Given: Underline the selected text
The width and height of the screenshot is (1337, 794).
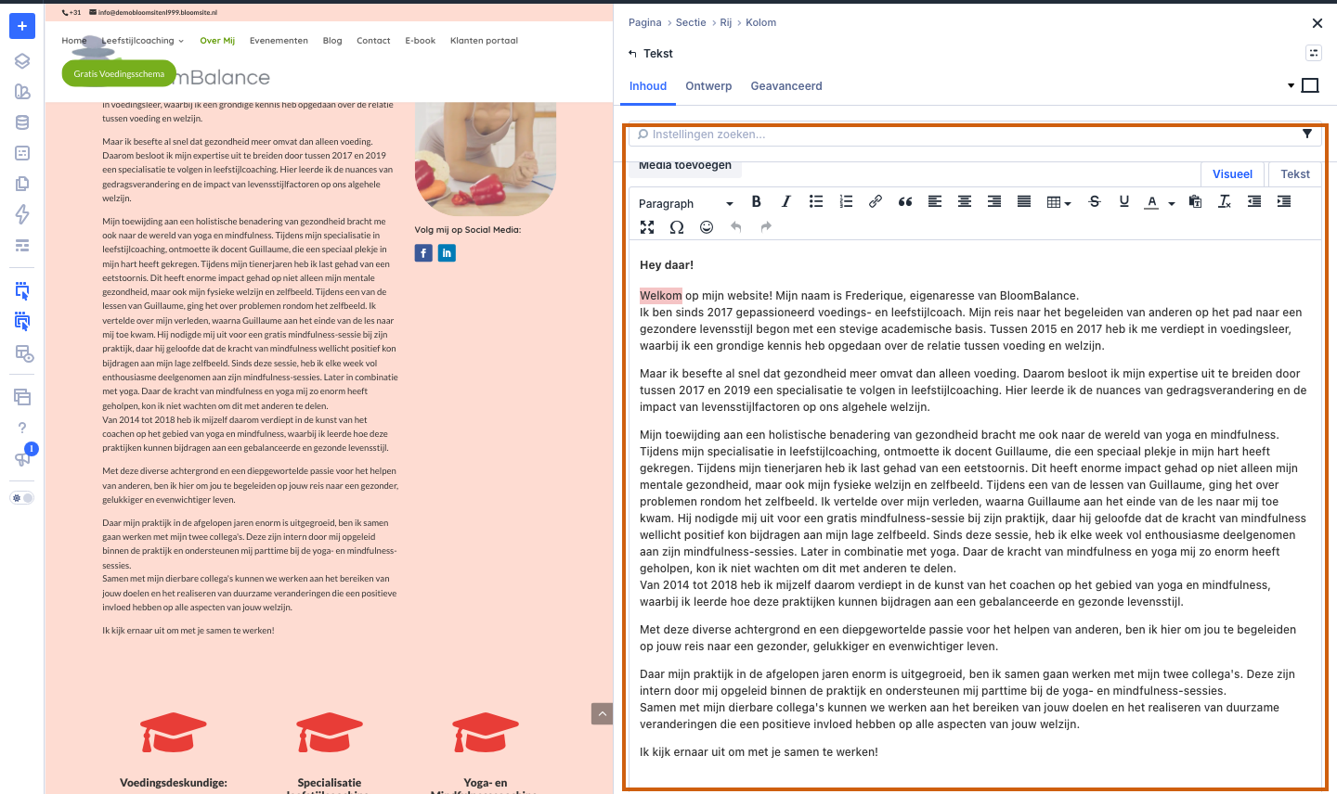Looking at the screenshot, I should click(1124, 201).
